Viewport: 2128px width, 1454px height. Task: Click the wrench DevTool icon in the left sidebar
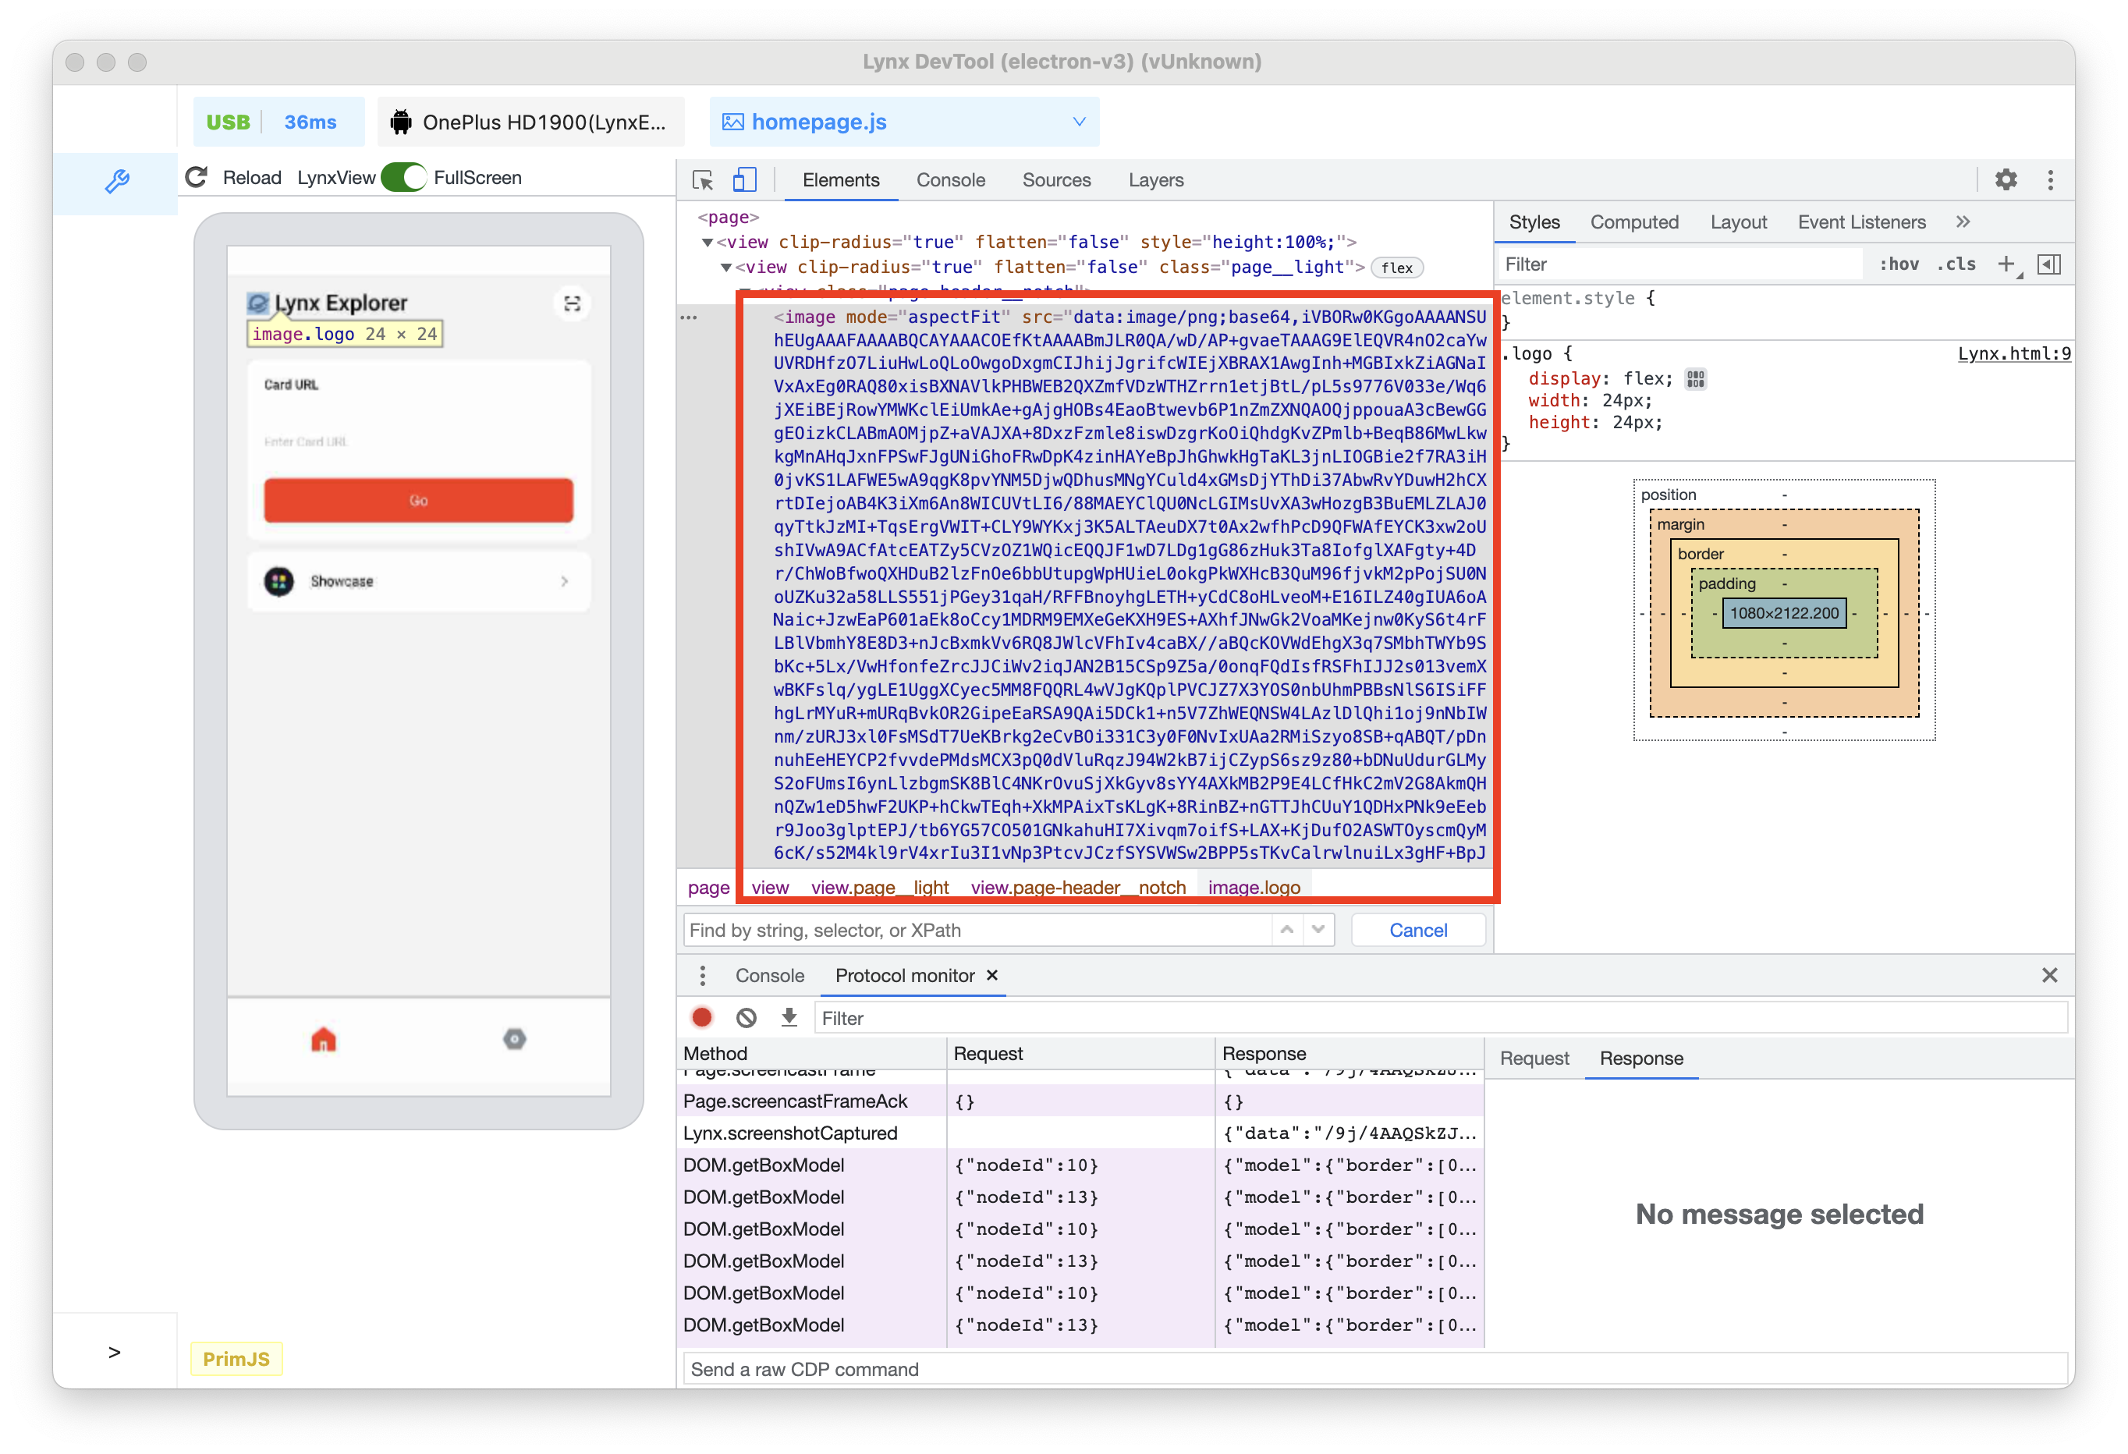tap(117, 180)
